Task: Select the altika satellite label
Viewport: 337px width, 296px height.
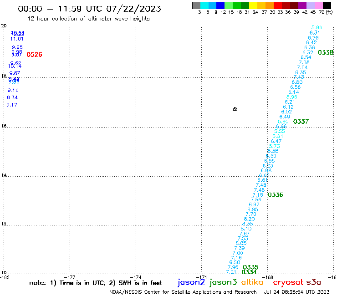Action: [252, 282]
